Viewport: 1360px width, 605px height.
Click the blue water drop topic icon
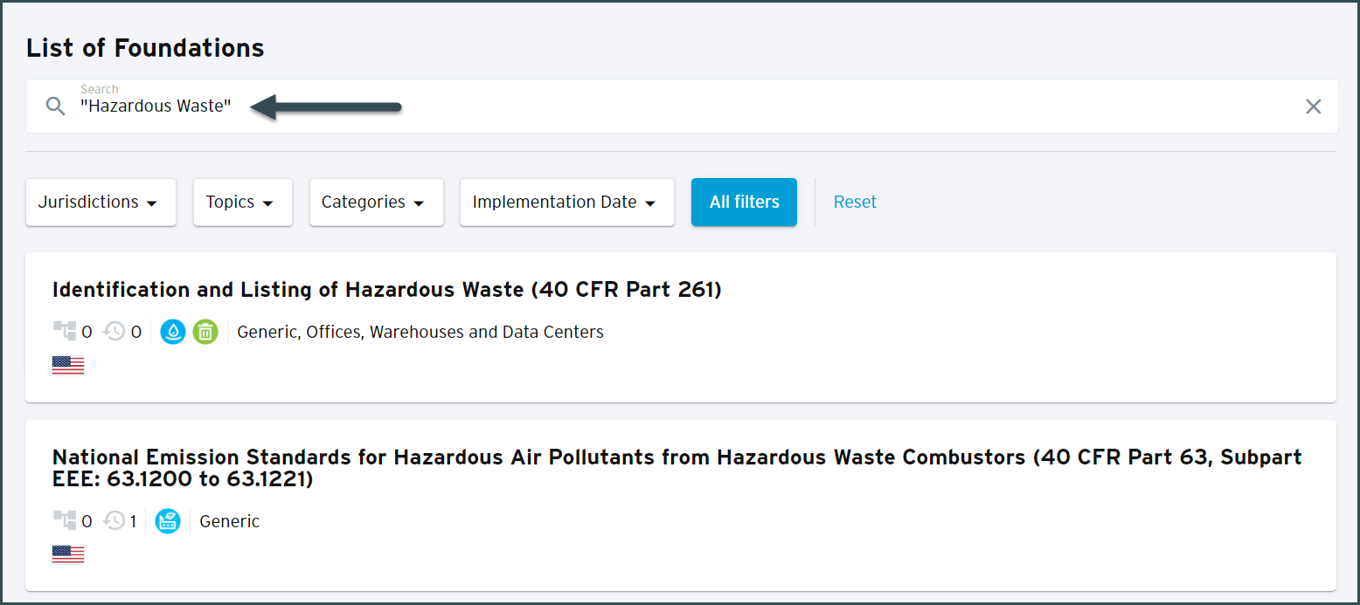(173, 332)
